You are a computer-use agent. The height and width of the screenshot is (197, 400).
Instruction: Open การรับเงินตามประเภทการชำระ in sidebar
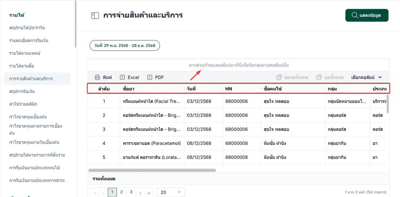point(37,181)
